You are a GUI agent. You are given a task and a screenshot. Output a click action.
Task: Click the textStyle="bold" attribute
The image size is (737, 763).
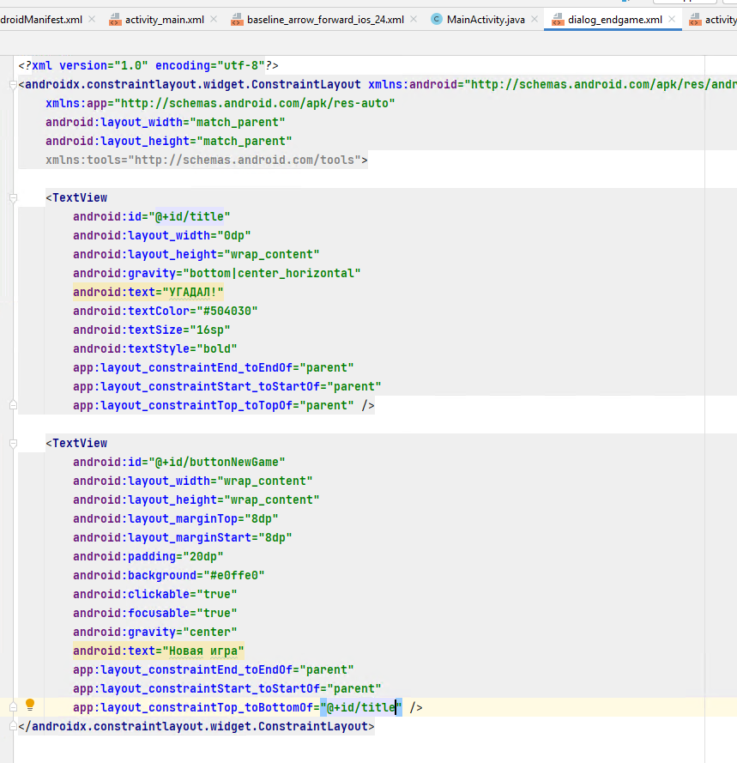coord(154,349)
